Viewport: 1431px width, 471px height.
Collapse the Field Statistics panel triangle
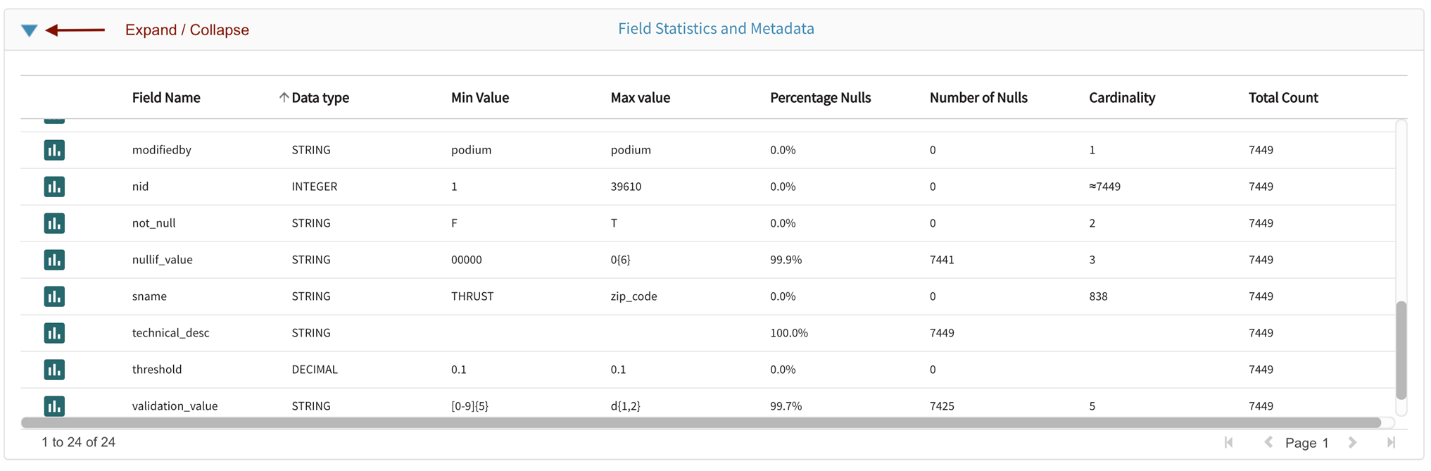coord(29,30)
